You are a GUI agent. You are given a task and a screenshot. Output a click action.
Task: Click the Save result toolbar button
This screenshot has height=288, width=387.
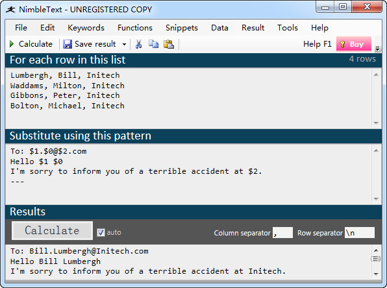pyautogui.click(x=90, y=44)
